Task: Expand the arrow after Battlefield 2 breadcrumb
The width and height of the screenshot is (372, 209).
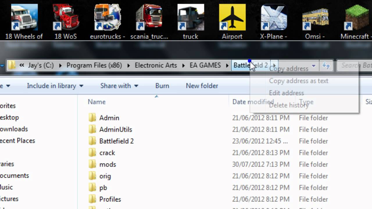Action: click(x=274, y=66)
